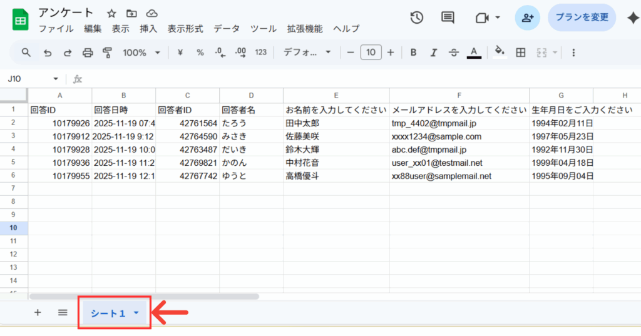The height and width of the screenshot is (336, 641).
Task: Open the データ menu
Action: coord(227,29)
